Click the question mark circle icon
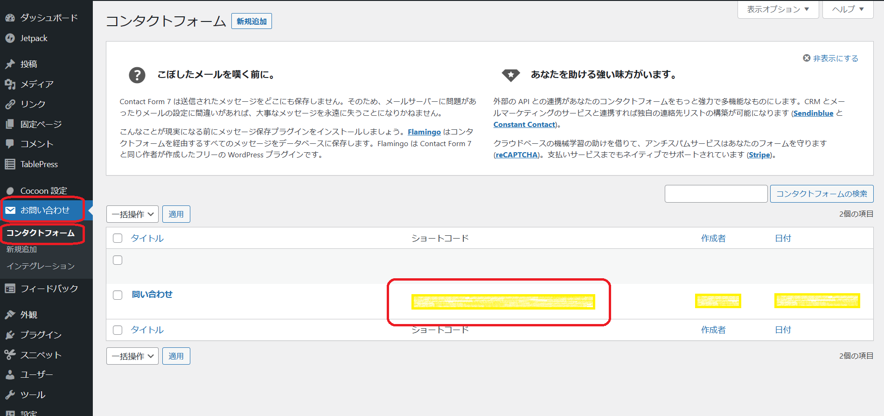Viewport: 884px width, 416px height. (x=137, y=75)
